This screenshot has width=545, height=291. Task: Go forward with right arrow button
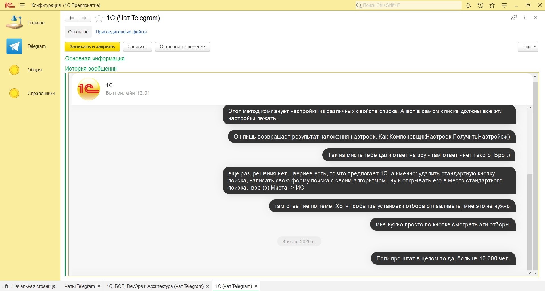(x=84, y=18)
